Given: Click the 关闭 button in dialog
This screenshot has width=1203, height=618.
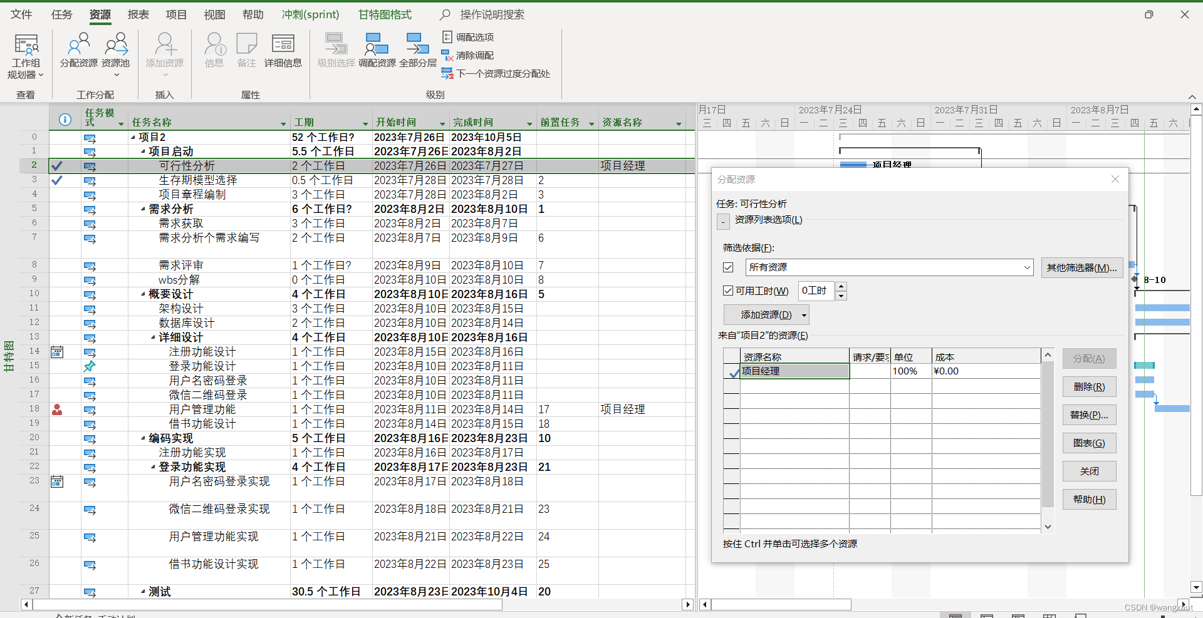Looking at the screenshot, I should coord(1089,471).
